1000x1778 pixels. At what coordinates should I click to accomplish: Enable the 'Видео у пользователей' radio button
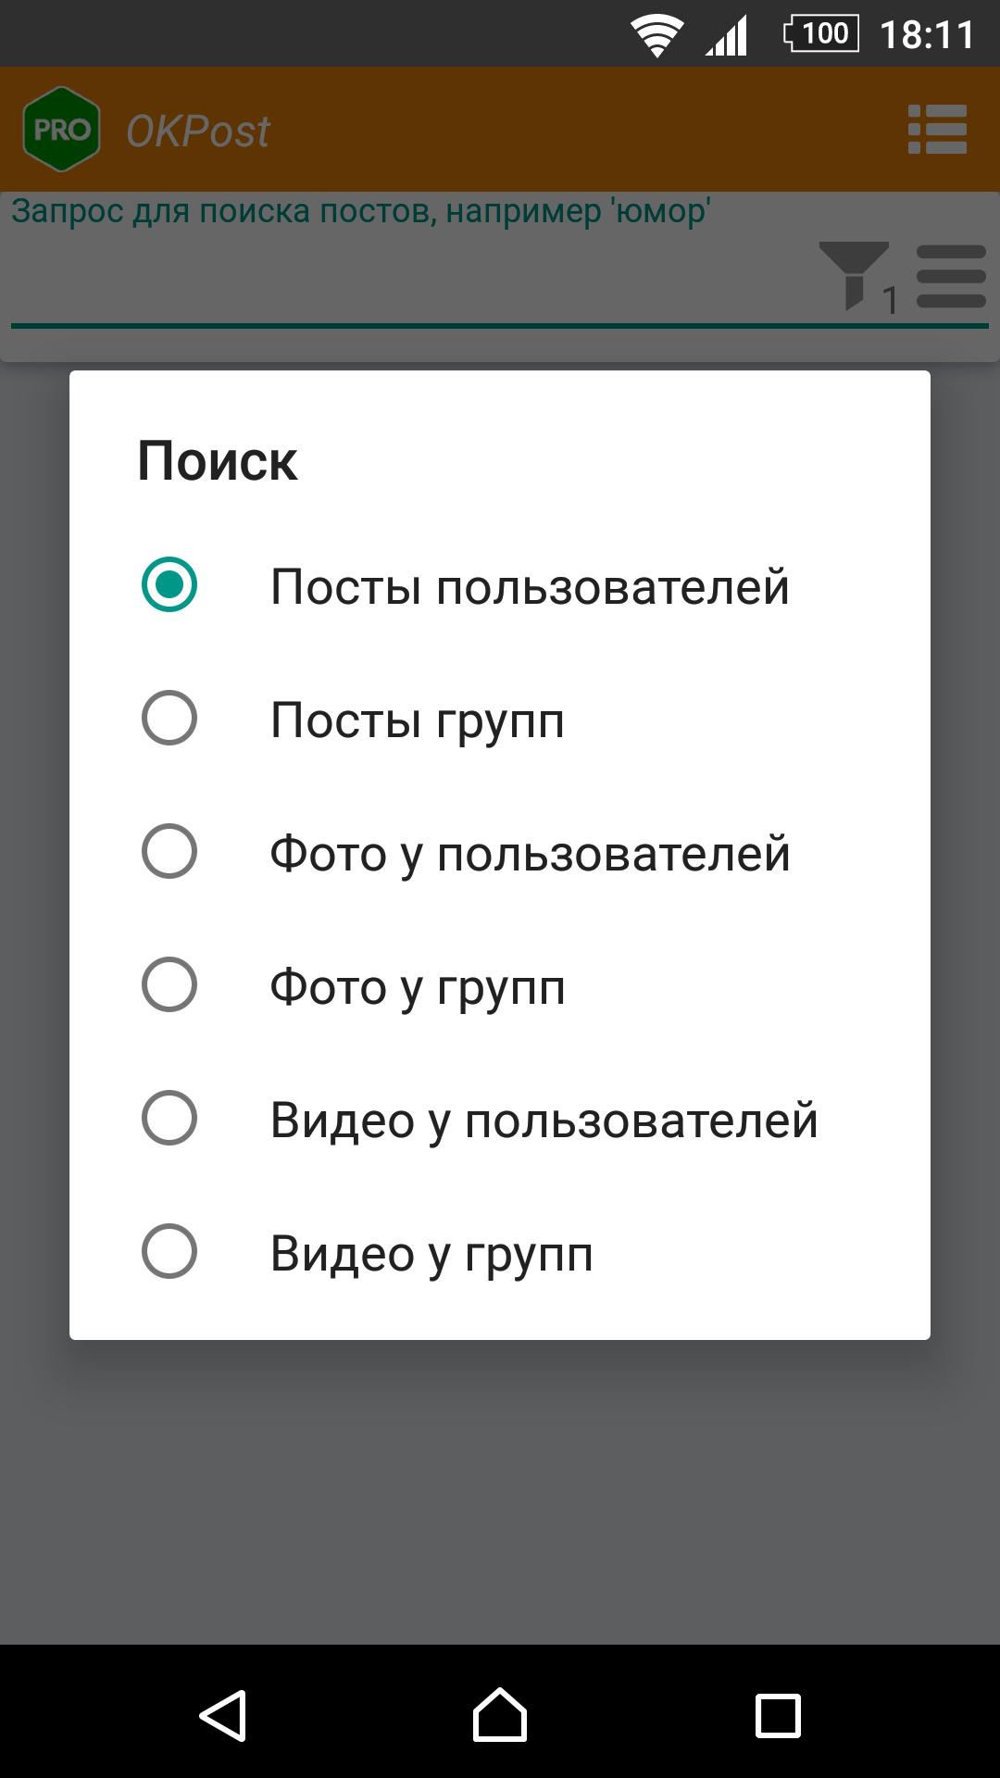coord(169,1119)
